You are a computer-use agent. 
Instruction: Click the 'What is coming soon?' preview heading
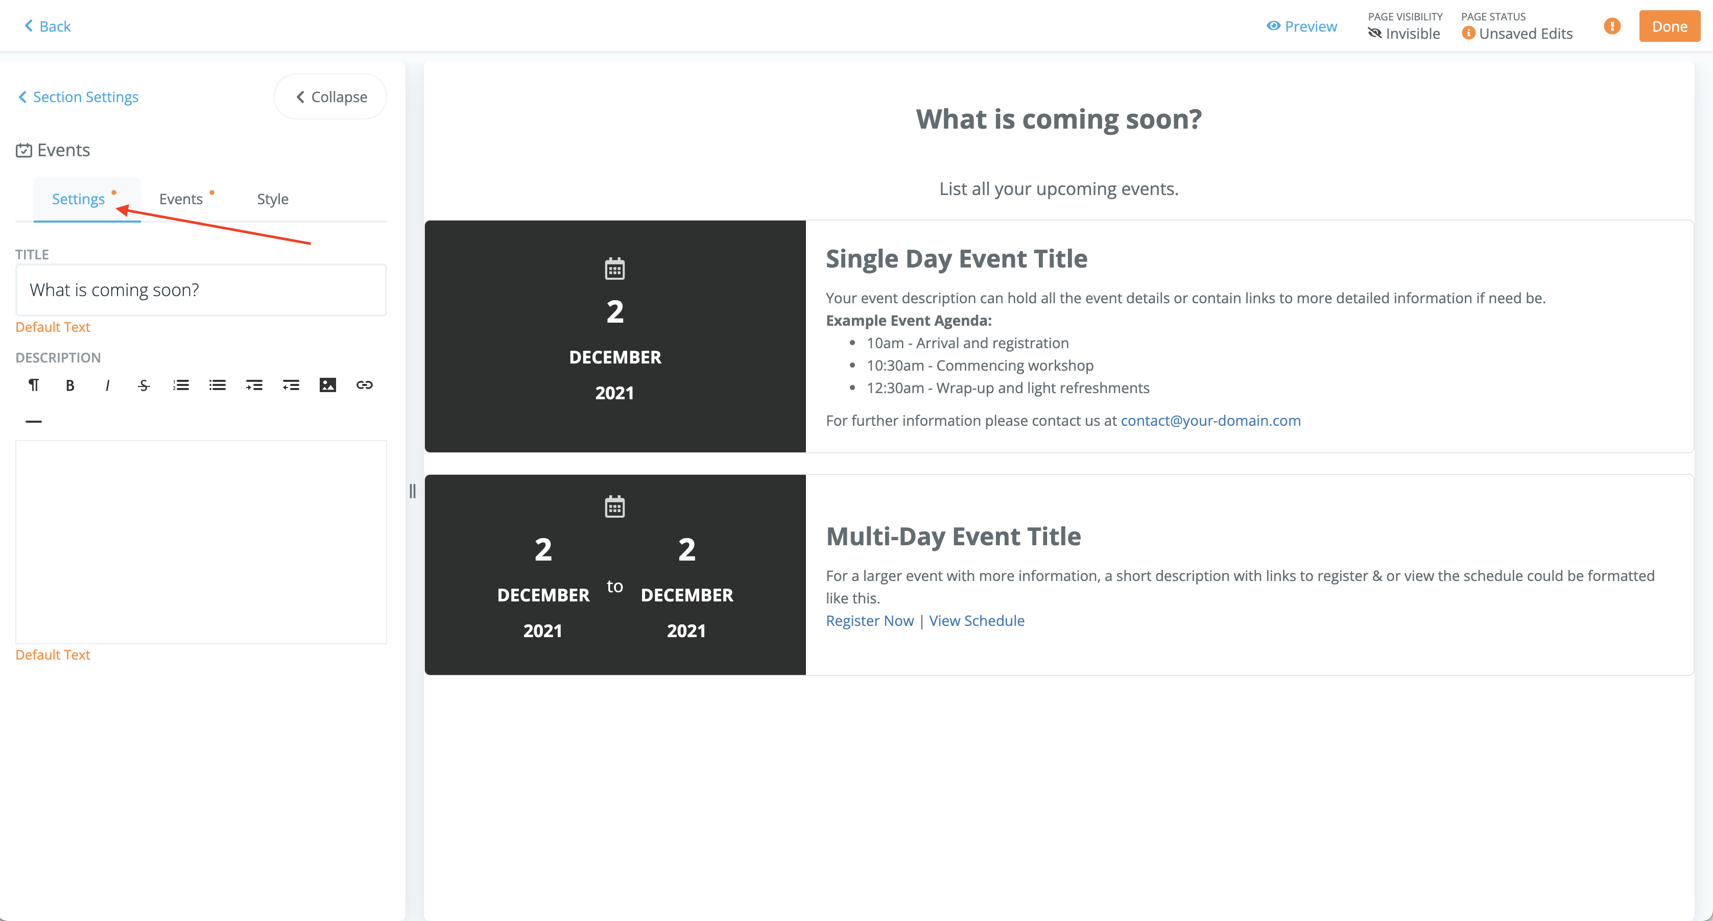(1059, 119)
